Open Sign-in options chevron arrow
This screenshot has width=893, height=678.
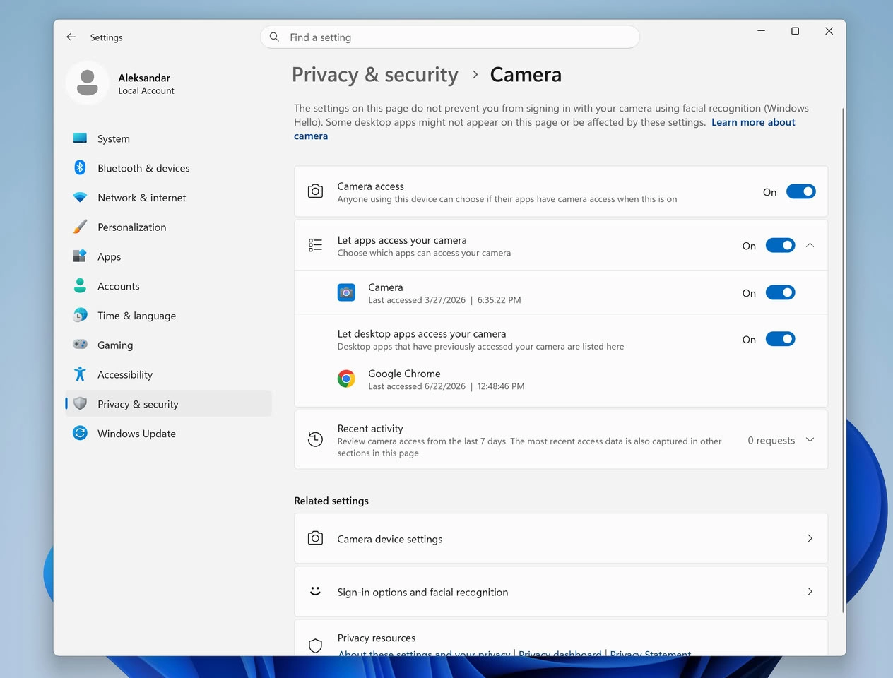point(810,591)
